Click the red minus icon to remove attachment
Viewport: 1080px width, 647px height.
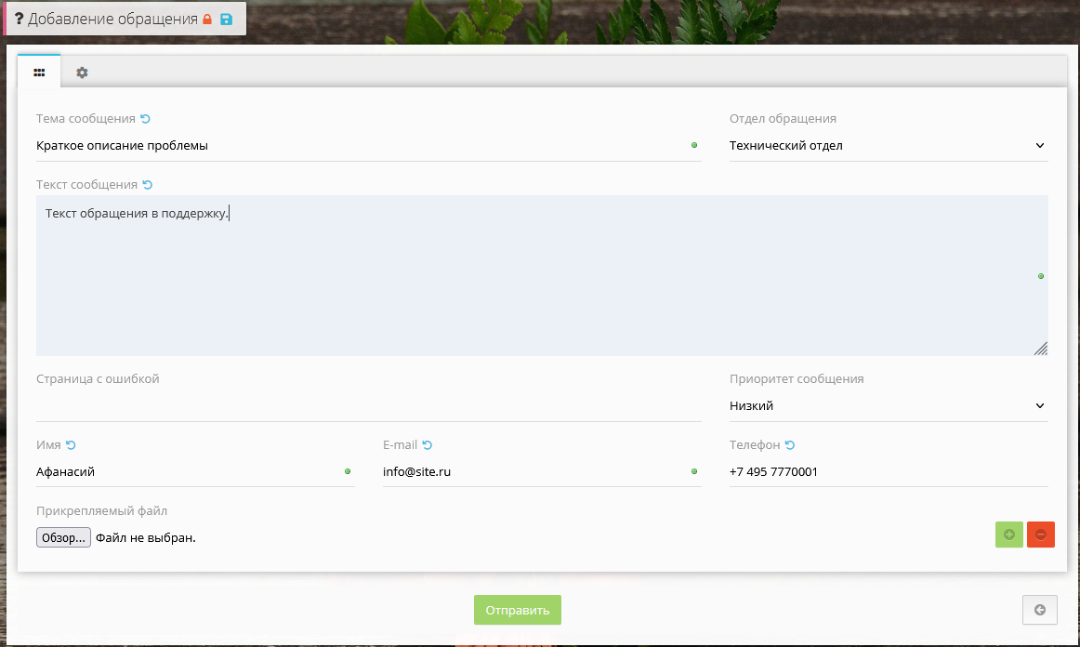pyautogui.click(x=1041, y=535)
